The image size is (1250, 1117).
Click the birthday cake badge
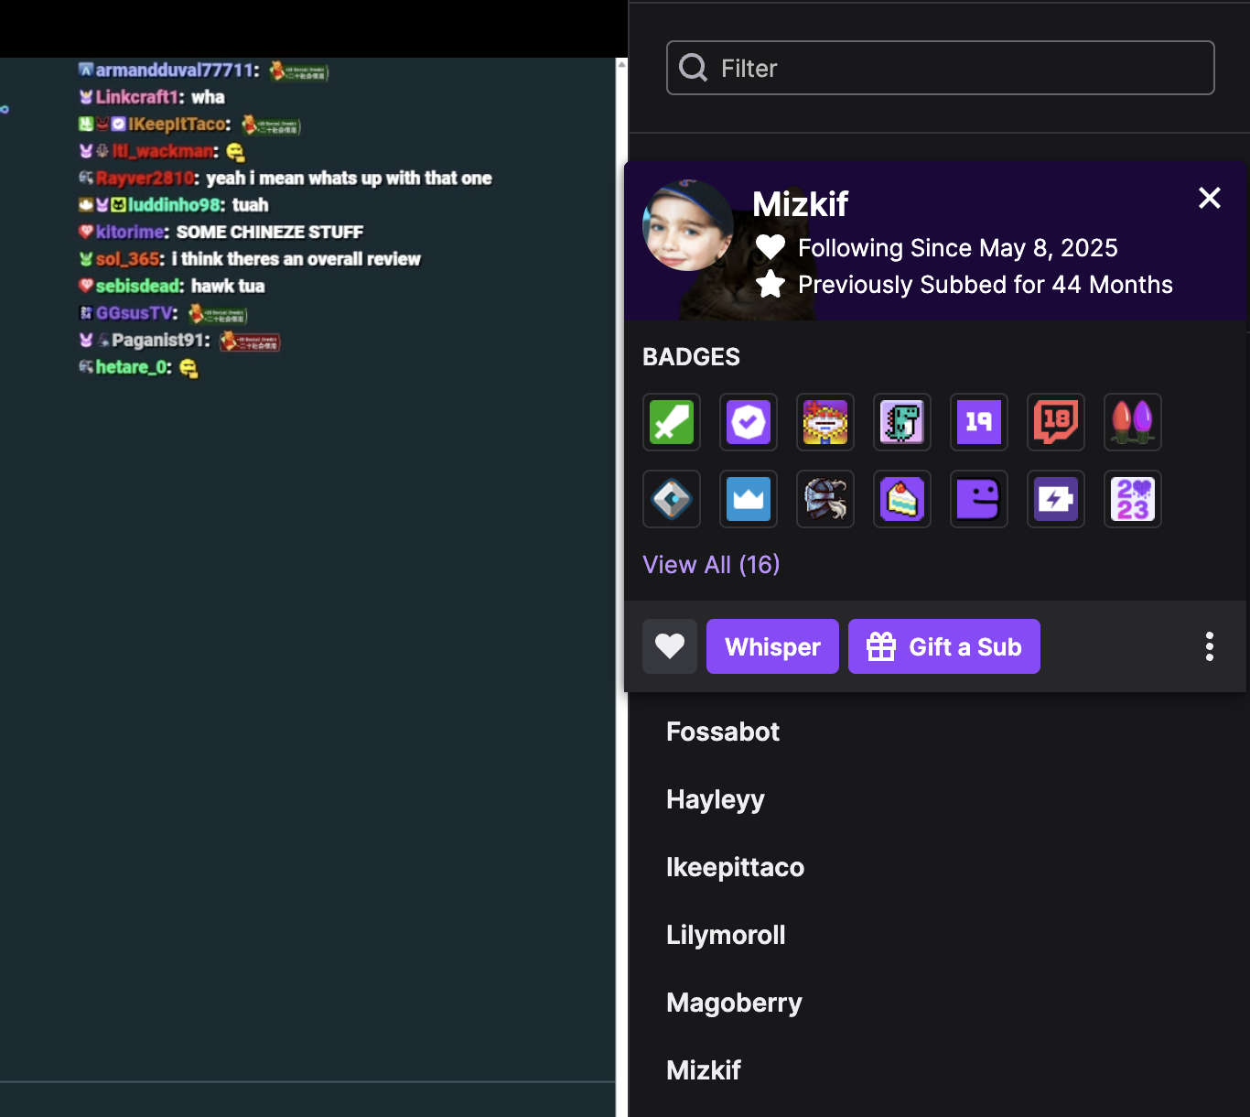[x=902, y=499]
